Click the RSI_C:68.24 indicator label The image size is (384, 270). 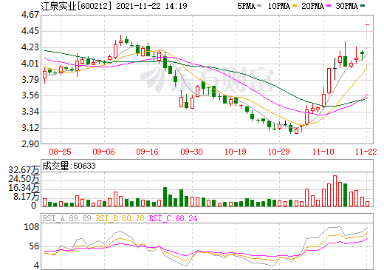pyautogui.click(x=174, y=218)
